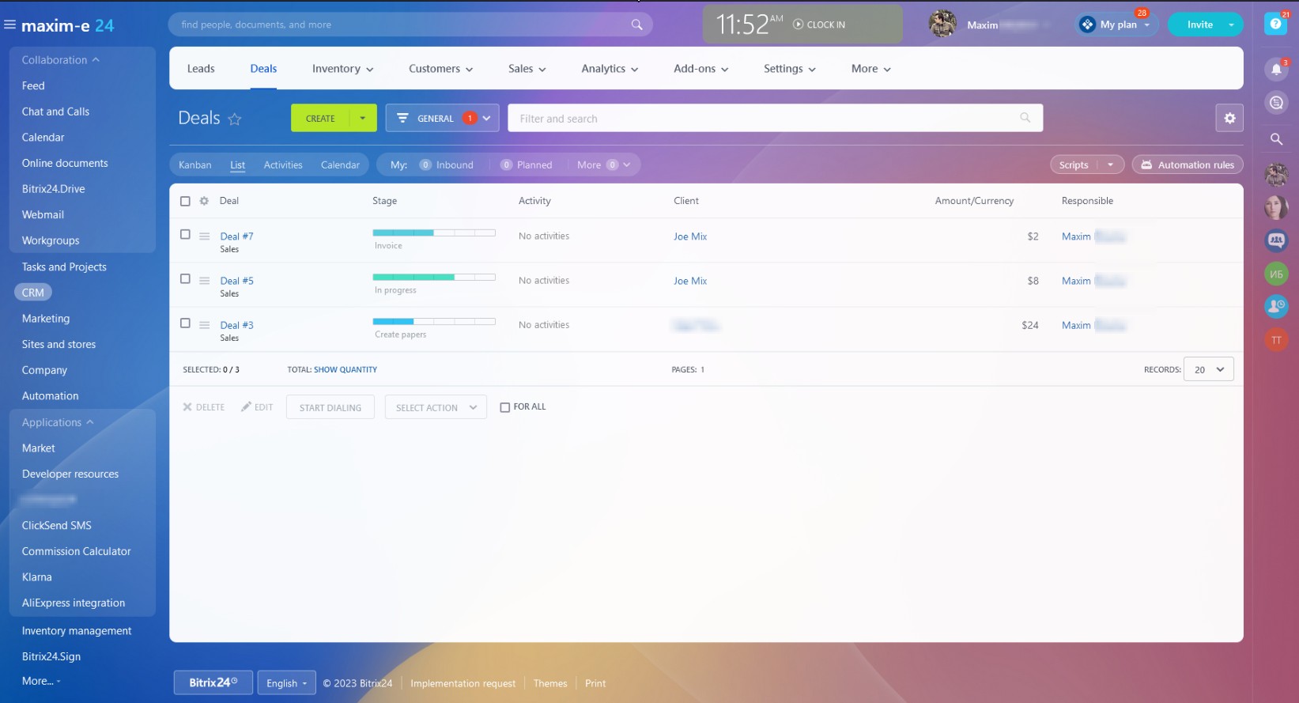The width and height of the screenshot is (1299, 703).
Task: Click the Invoice stage progress bar for Deal #7
Action: pos(434,232)
